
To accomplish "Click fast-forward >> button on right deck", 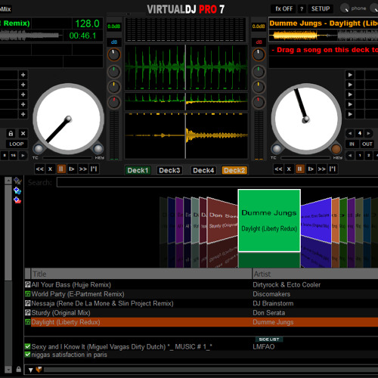I will [321, 169].
